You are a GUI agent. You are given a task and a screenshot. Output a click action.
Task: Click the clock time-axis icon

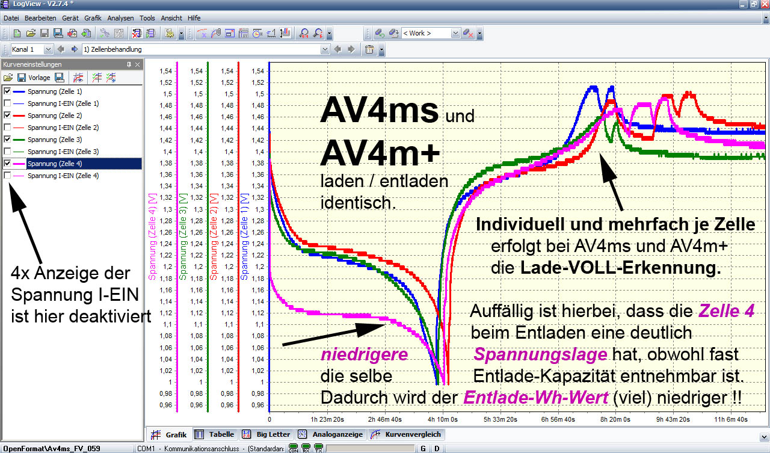257,33
